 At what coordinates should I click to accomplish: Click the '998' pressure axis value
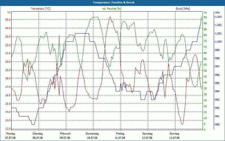coord(217,58)
